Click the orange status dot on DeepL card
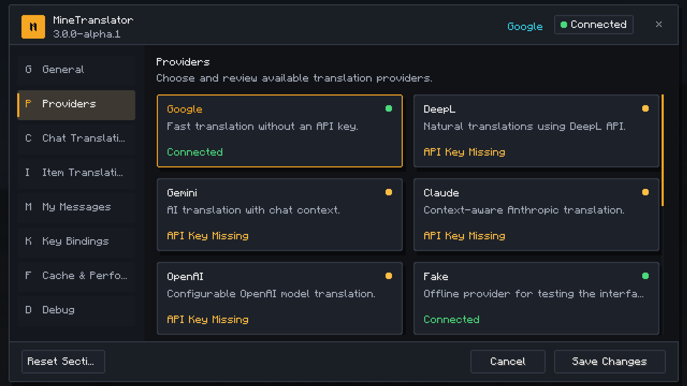This screenshot has height=386, width=687. click(x=645, y=108)
